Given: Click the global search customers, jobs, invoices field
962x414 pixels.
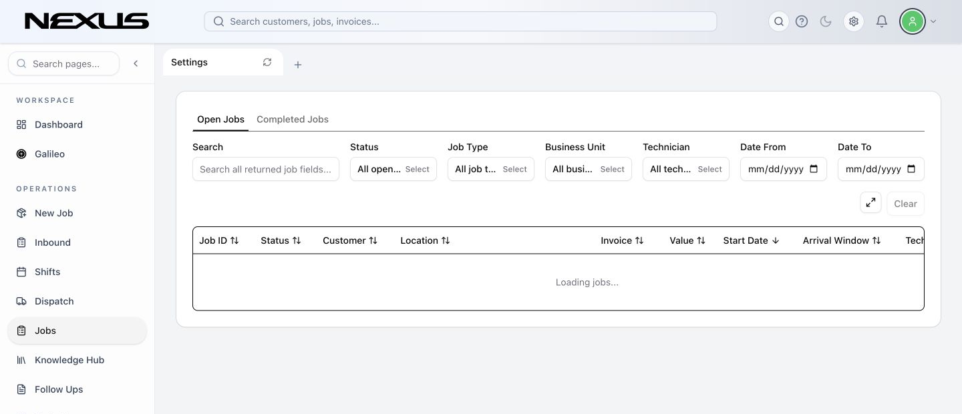Looking at the screenshot, I should pyautogui.click(x=460, y=21).
